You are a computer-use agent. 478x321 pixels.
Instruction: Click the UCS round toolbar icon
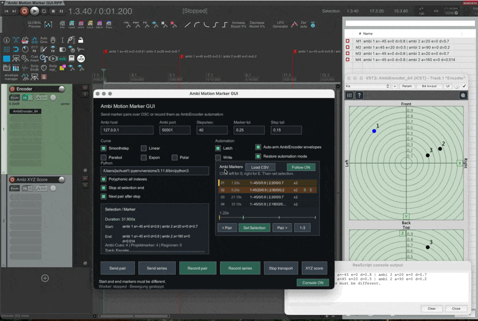point(81,58)
